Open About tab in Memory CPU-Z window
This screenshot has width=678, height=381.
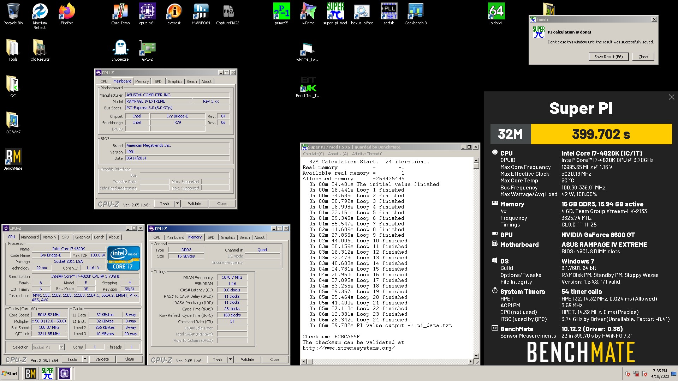[260, 237]
